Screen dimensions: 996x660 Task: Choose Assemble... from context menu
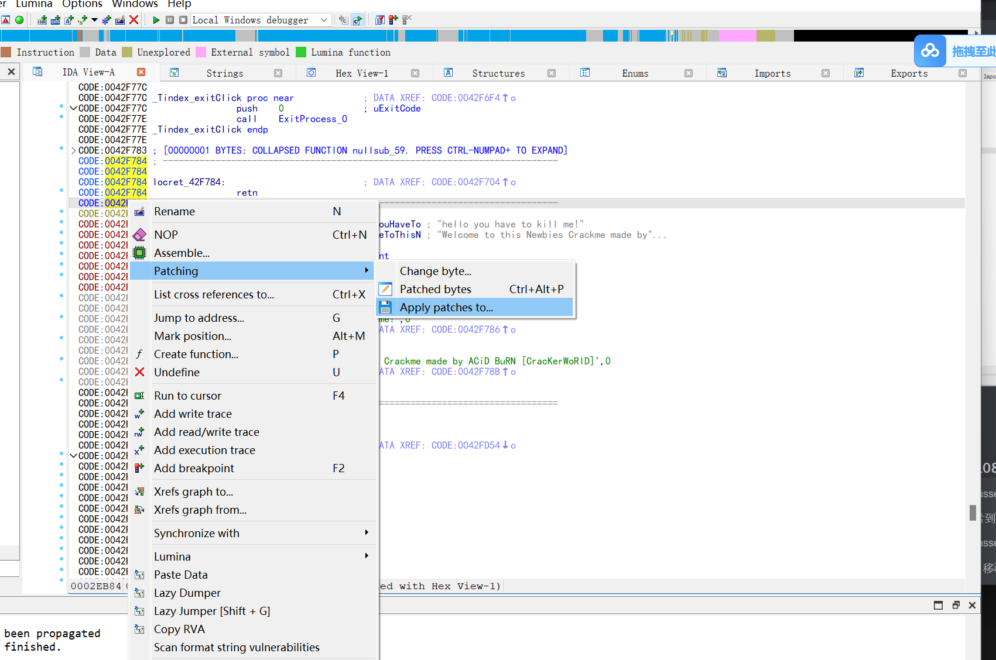click(253, 253)
